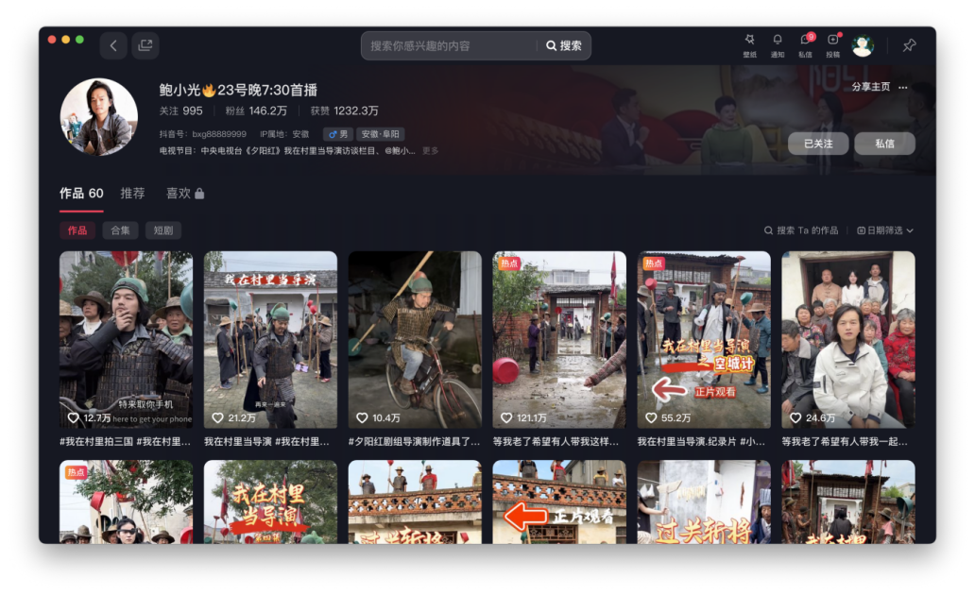The height and width of the screenshot is (595, 975).
Task: Open bicycle video with 10.4万 likes
Action: (x=415, y=339)
